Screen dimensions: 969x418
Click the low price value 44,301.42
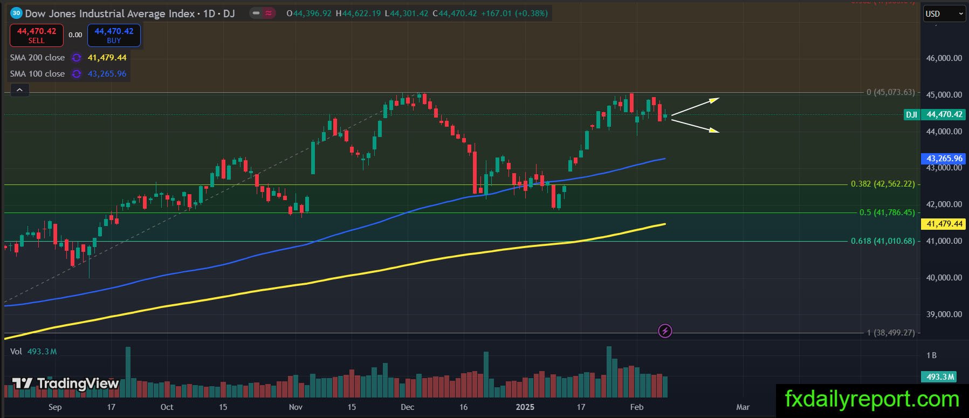410,13
